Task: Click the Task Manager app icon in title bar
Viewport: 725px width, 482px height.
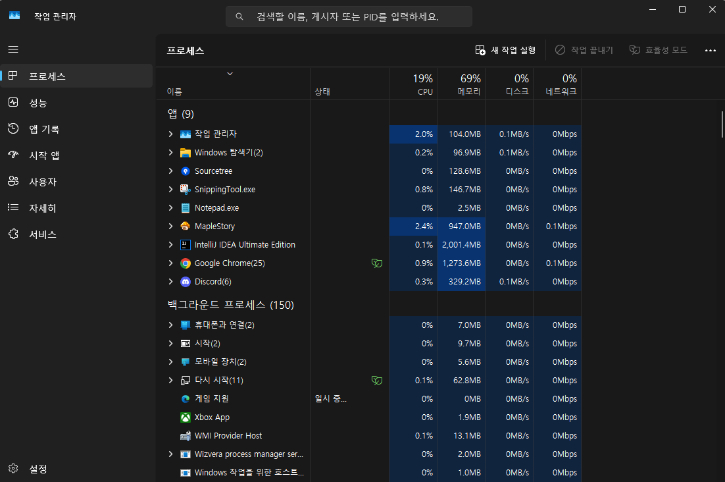Action: 14,16
